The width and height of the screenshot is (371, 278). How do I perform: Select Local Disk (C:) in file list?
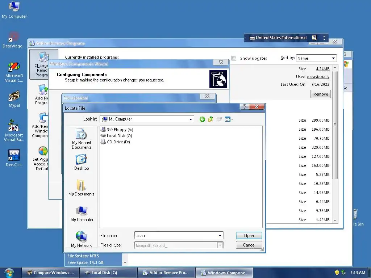coord(116,136)
